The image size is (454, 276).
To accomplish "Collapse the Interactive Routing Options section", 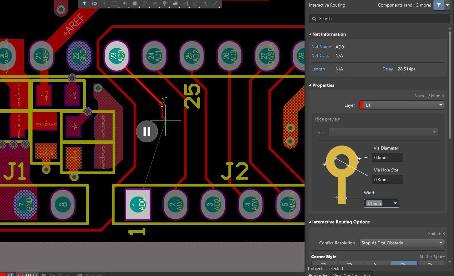I will pos(310,222).
